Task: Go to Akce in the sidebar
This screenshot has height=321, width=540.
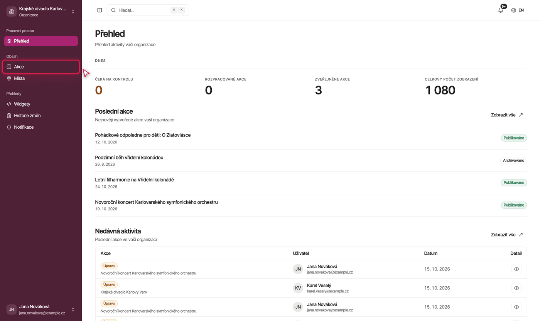Action: 41,67
